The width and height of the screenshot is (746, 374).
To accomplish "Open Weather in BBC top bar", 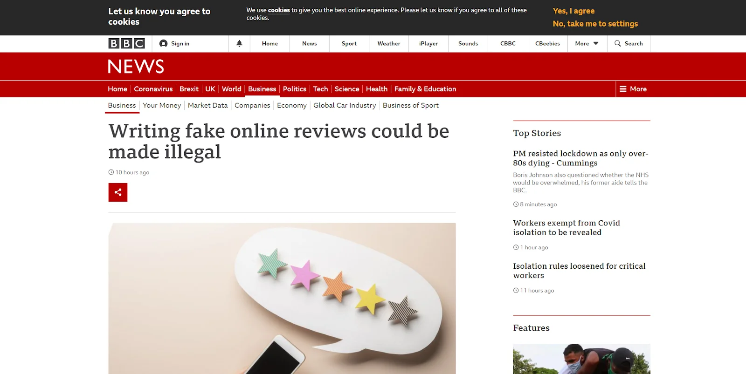I will 389,43.
